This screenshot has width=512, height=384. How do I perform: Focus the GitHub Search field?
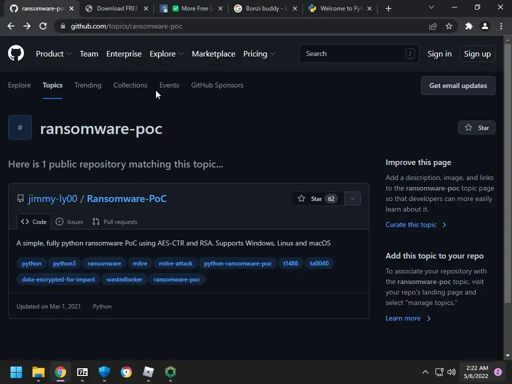pos(359,53)
